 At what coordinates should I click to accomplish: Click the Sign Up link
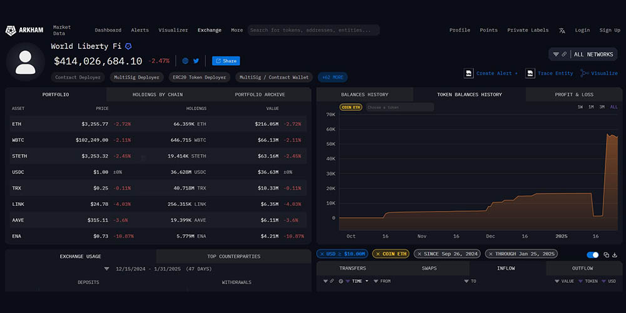click(610, 30)
